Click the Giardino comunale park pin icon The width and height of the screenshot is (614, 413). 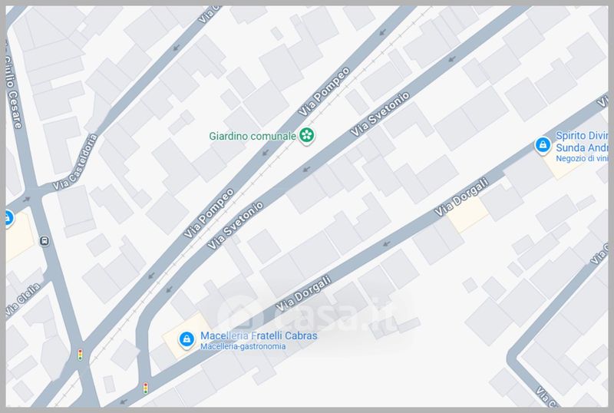[x=306, y=136]
